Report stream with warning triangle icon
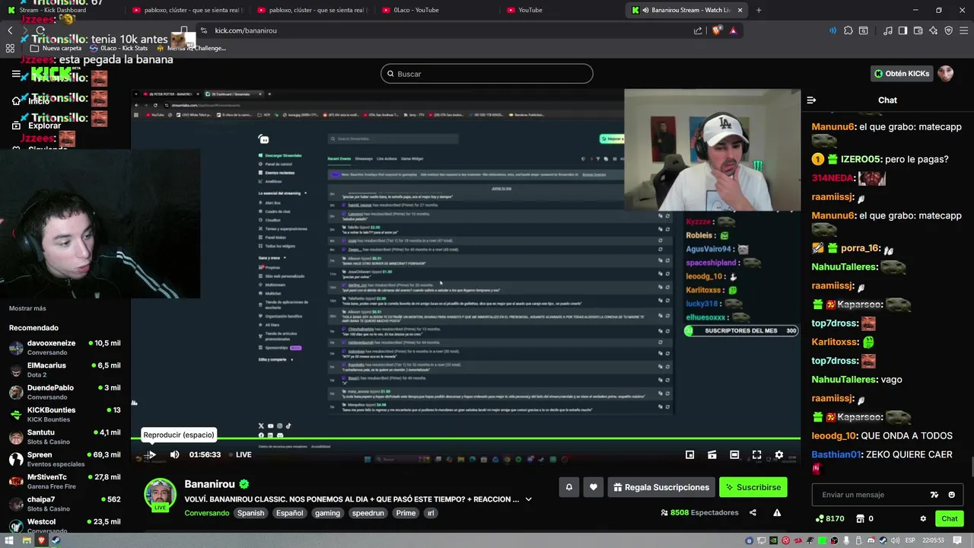 [777, 513]
